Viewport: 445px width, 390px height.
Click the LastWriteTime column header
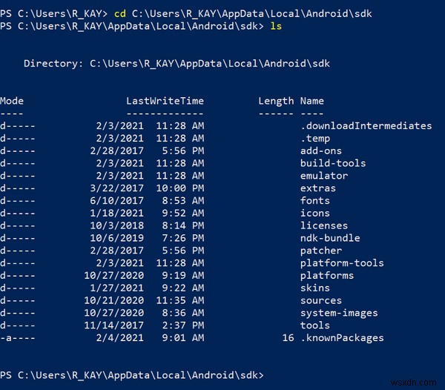click(165, 101)
